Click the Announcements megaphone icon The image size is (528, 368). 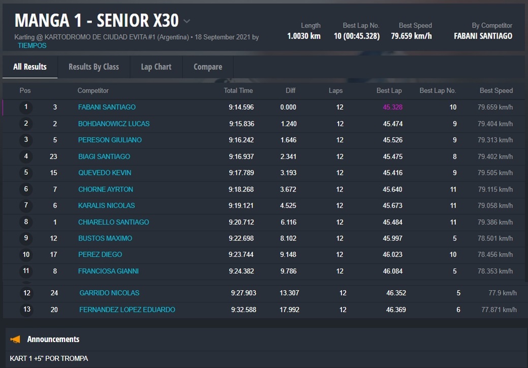pos(16,339)
